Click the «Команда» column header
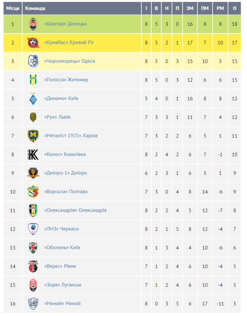The image size is (247, 316). pyautogui.click(x=35, y=8)
